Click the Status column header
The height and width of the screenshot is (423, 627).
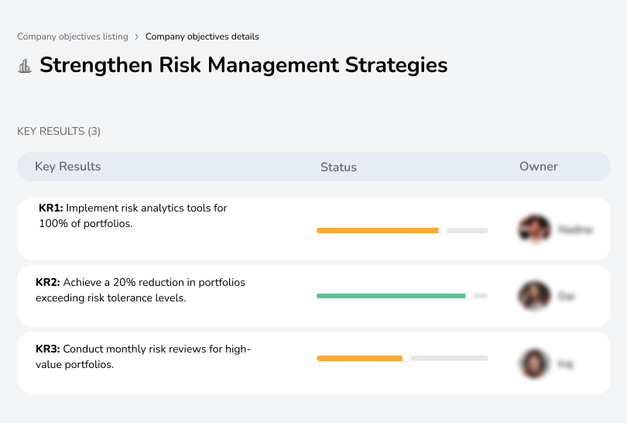pyautogui.click(x=338, y=167)
